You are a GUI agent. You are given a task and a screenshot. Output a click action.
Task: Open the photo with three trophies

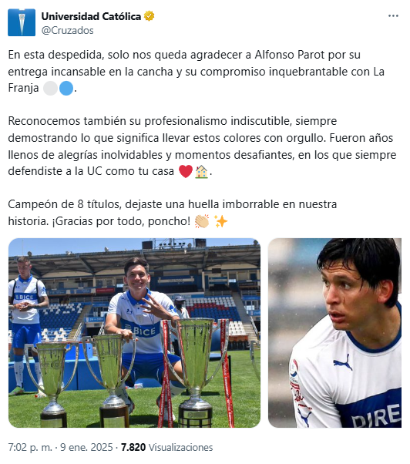(134, 333)
